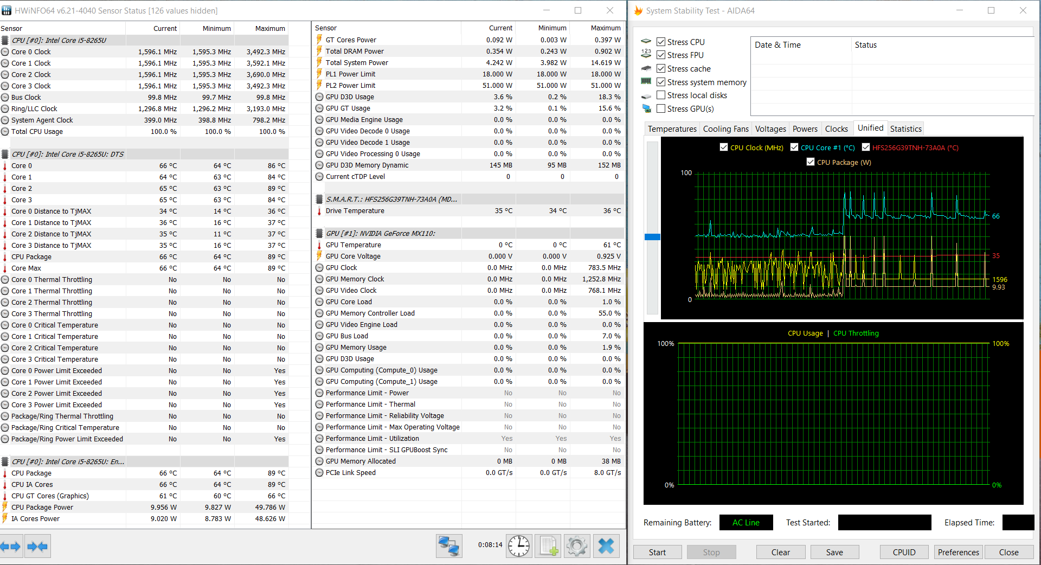Toggle the CPU Core #1 (°C) graph checkbox
The height and width of the screenshot is (565, 1041).
click(x=794, y=147)
